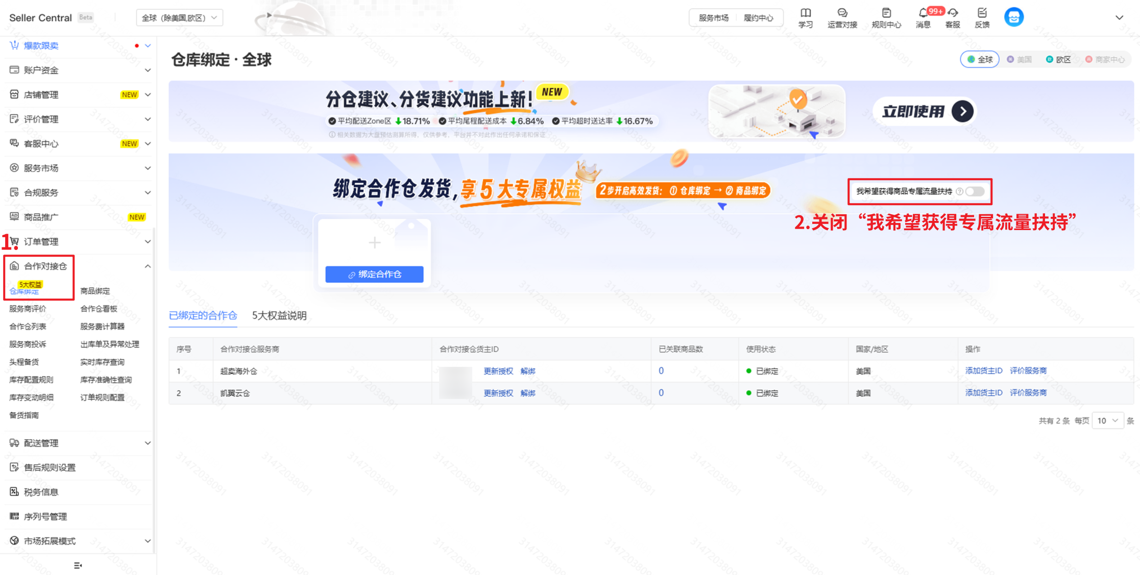
Task: Select the 欧区 region radio option
Action: [x=1058, y=60]
